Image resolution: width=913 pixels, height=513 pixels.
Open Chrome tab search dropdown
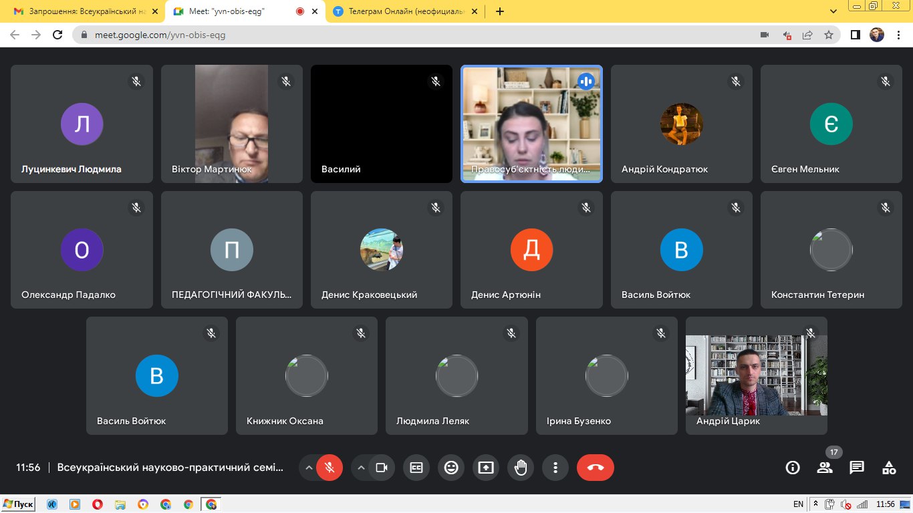point(833,11)
